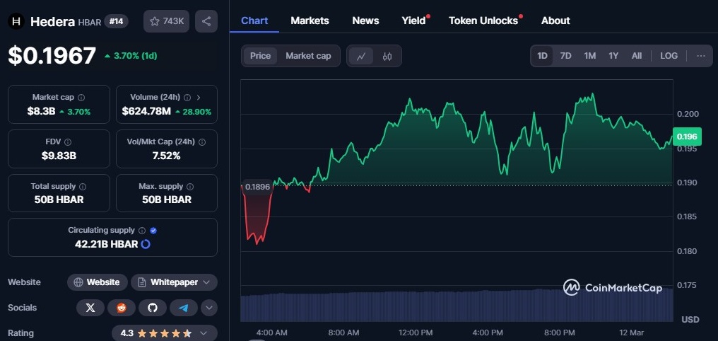Open Volume (24h) details arrow
This screenshot has height=341, width=718.
199,97
